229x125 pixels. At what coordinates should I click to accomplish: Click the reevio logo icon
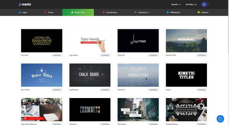(20, 5)
